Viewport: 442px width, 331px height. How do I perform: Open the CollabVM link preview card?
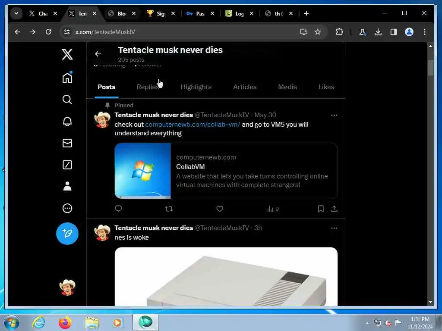point(226,171)
